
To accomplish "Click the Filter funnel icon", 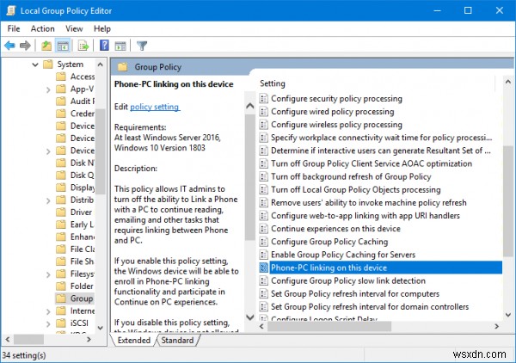I will click(x=142, y=46).
